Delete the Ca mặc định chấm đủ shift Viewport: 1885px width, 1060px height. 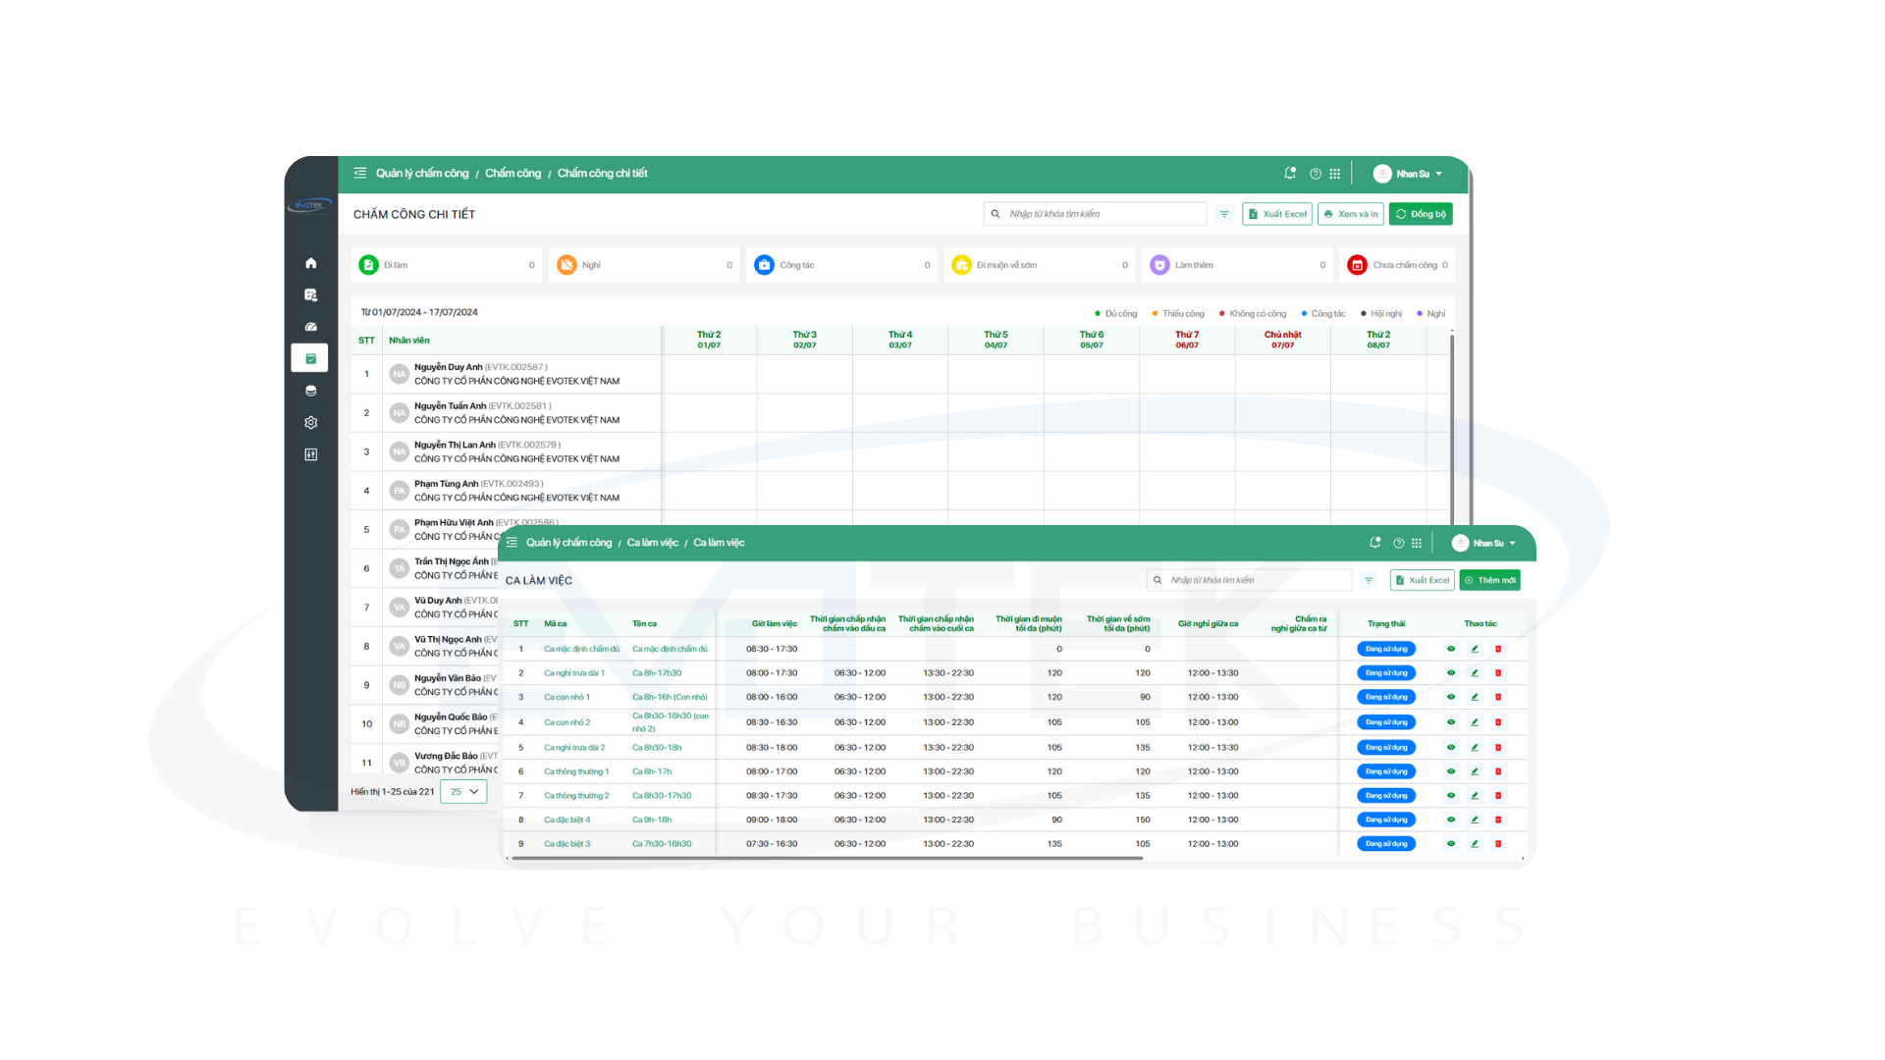[1498, 649]
